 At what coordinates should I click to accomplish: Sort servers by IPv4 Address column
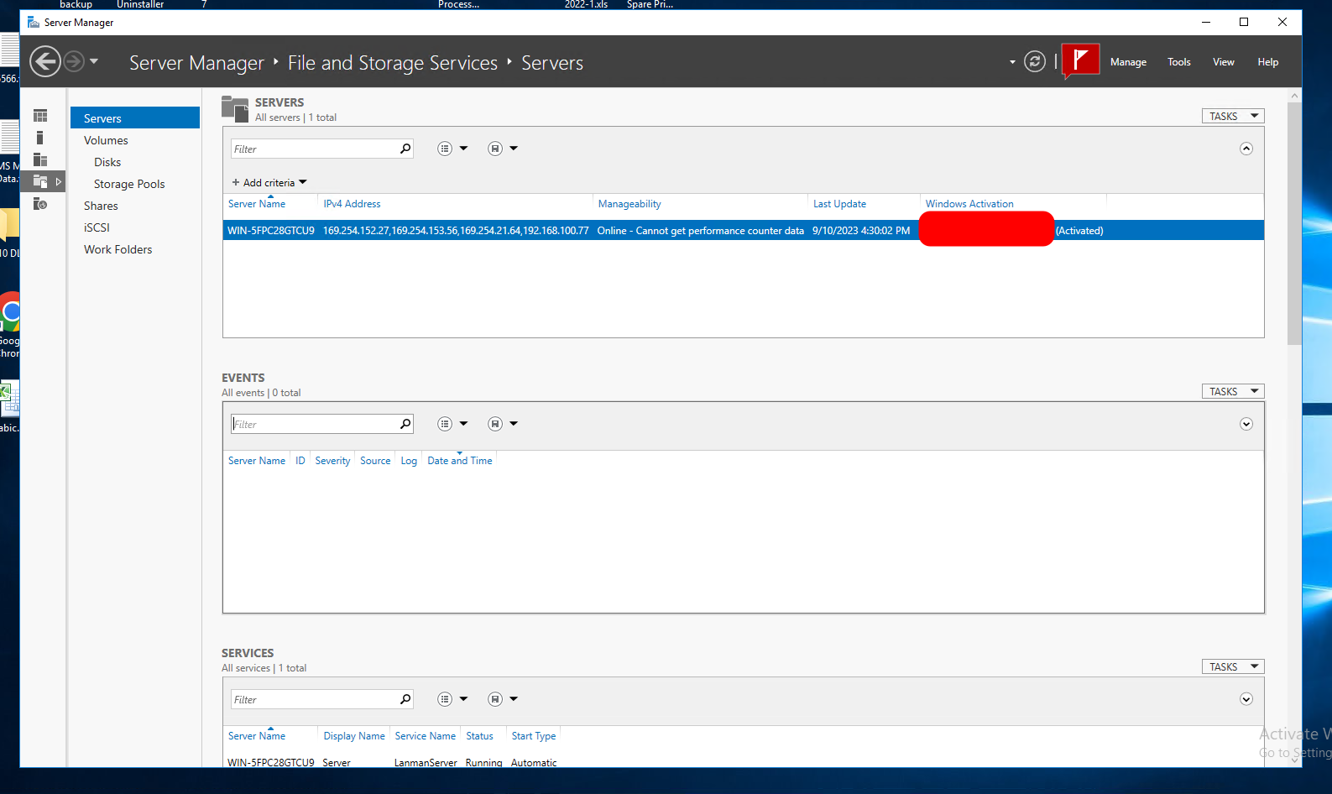click(x=352, y=204)
